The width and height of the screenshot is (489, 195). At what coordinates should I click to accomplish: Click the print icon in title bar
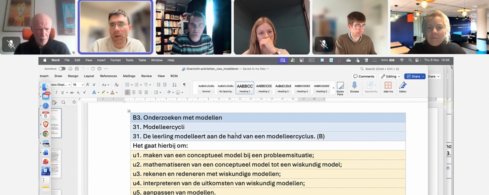point(99,69)
